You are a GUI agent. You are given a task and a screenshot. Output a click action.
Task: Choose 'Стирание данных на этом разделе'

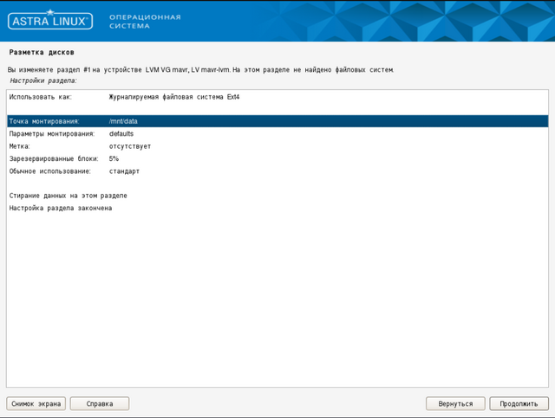(69, 196)
